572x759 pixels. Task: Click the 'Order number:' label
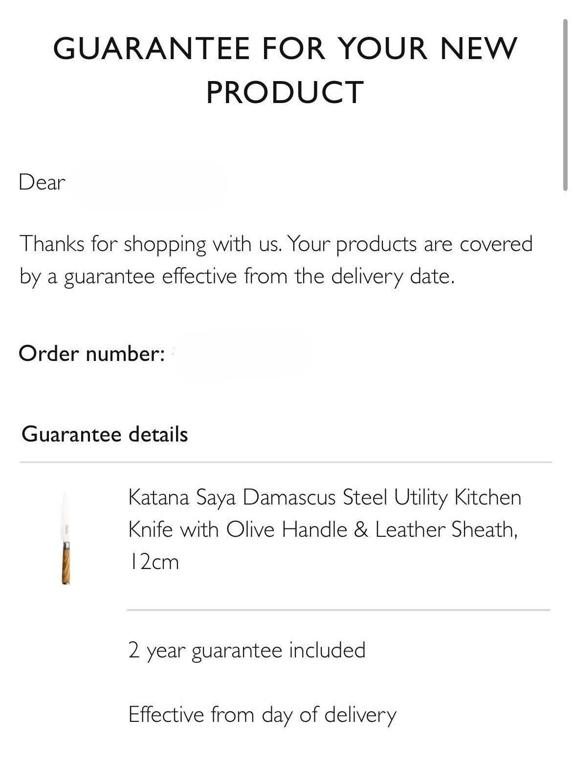[x=91, y=353]
